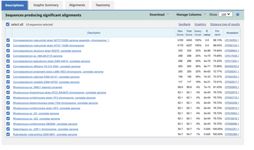This screenshot has width=254, height=150.
Task: Open Corynebacterium matruchotii ATCC 14266 chromosome link
Action: [x=48, y=45]
